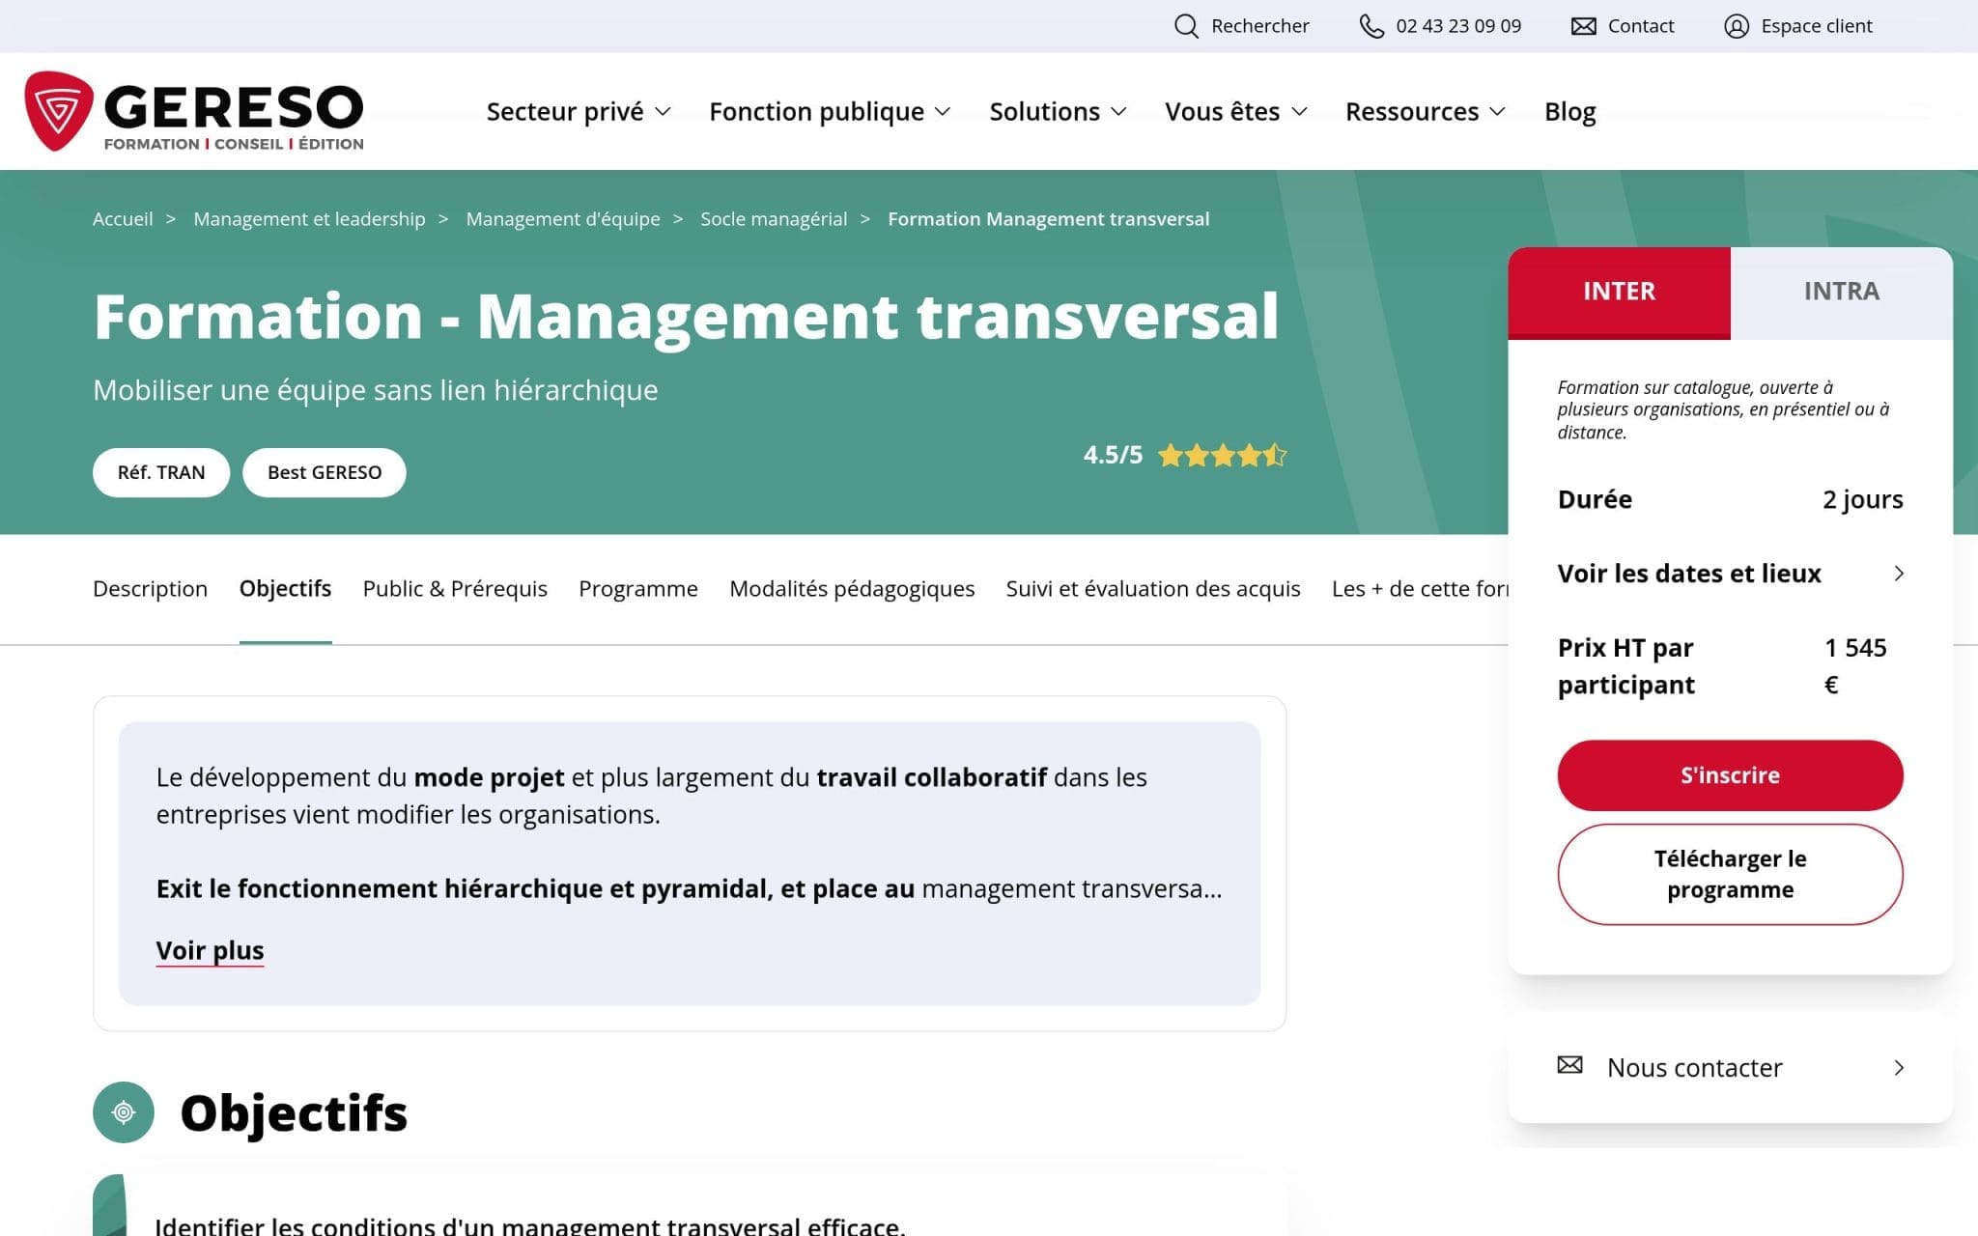1978x1236 pixels.
Task: Click the Vous êtes menu label
Action: pos(1222,112)
